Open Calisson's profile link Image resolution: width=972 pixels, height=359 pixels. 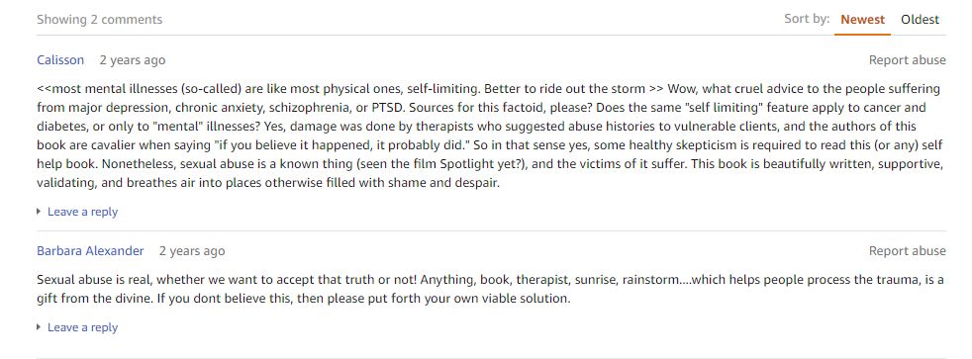pos(60,60)
